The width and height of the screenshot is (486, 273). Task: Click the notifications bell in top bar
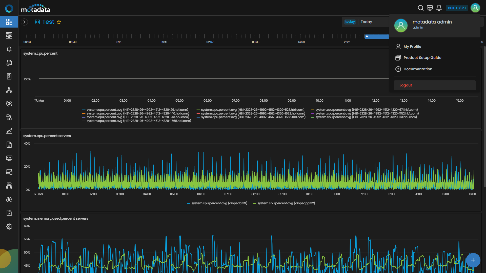tap(439, 8)
